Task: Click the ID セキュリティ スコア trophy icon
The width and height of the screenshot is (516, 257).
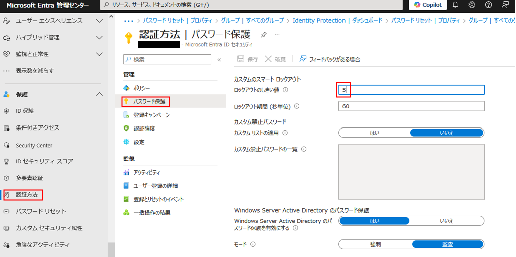Action: coord(6,162)
